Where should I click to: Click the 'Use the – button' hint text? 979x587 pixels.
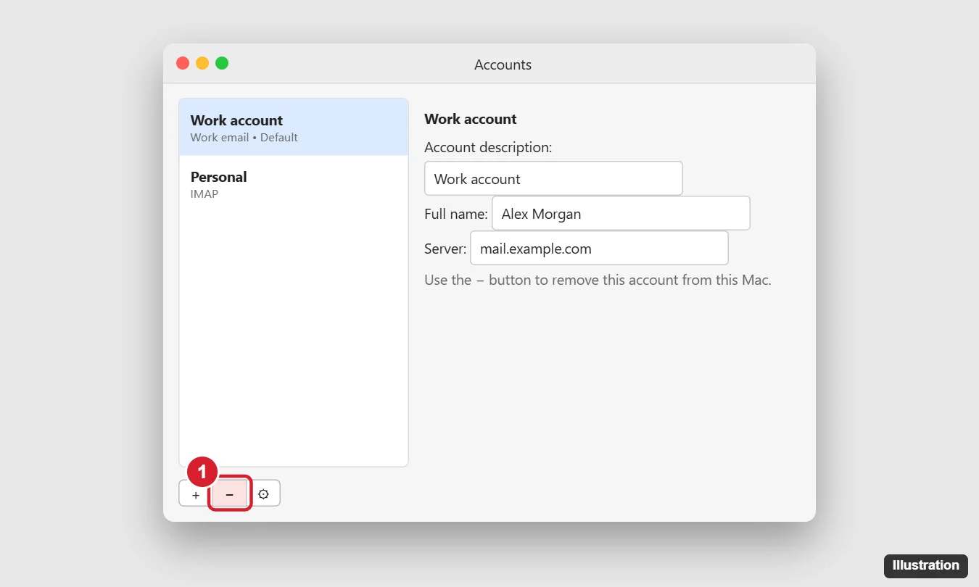tap(598, 280)
